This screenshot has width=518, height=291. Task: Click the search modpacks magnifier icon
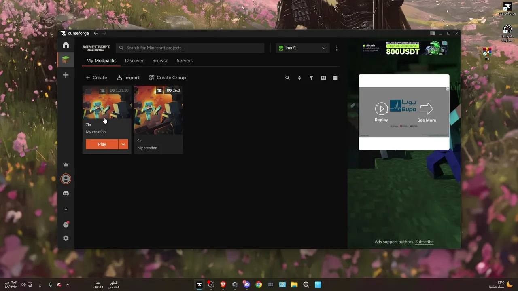click(x=287, y=78)
